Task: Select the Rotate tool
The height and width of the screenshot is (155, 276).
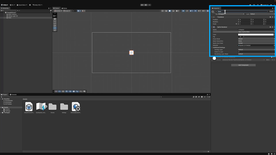Action: (55, 23)
